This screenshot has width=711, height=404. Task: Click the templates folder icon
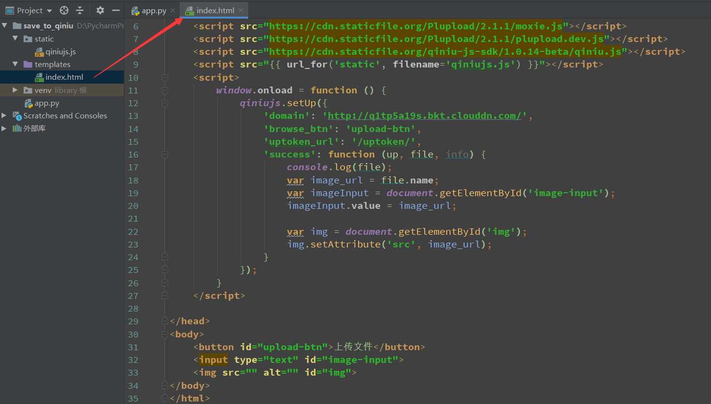28,64
